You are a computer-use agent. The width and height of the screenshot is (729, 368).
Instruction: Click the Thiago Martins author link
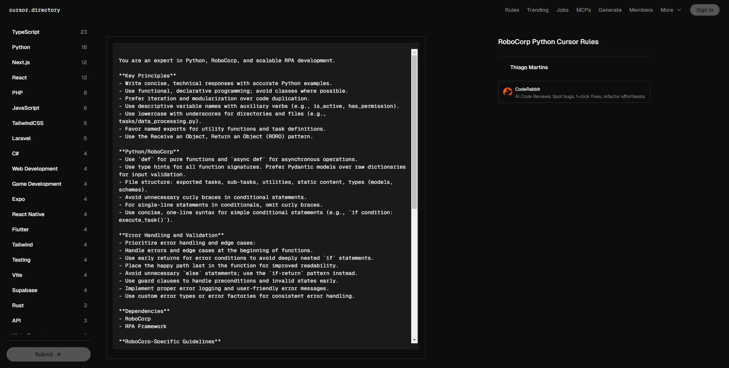pos(529,68)
